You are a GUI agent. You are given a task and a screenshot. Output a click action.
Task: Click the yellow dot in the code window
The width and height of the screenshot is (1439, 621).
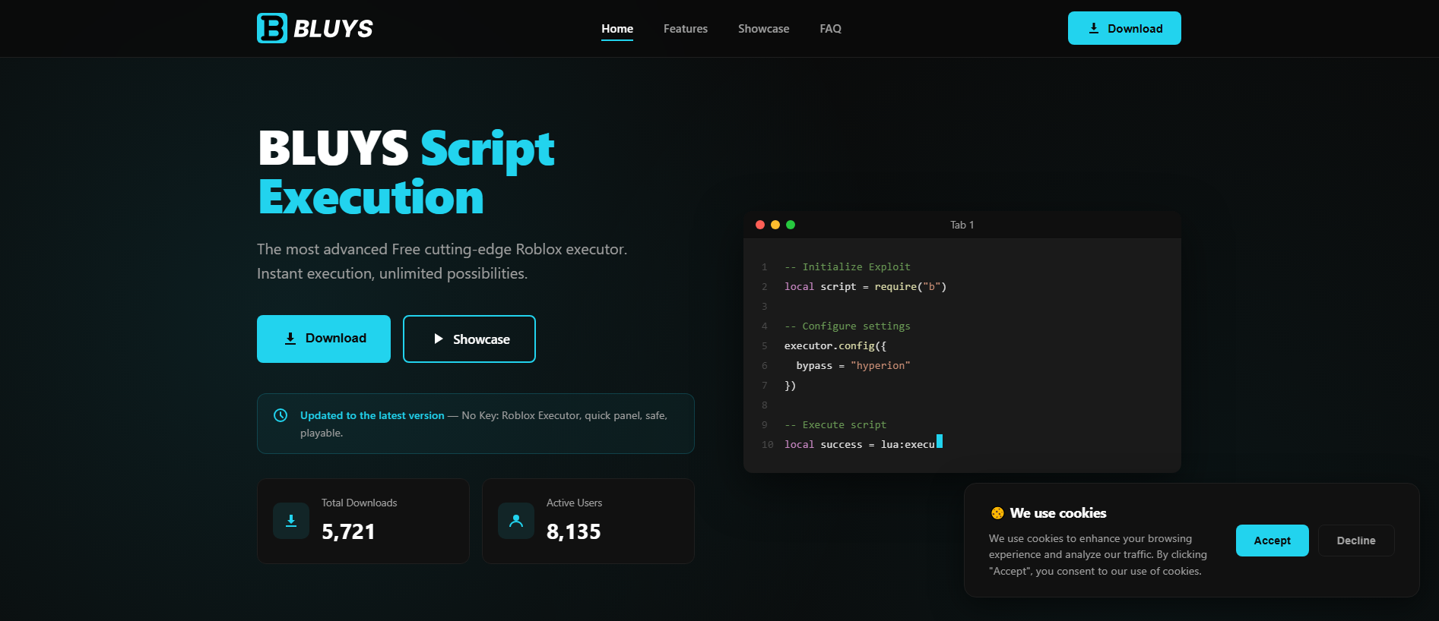coord(775,225)
